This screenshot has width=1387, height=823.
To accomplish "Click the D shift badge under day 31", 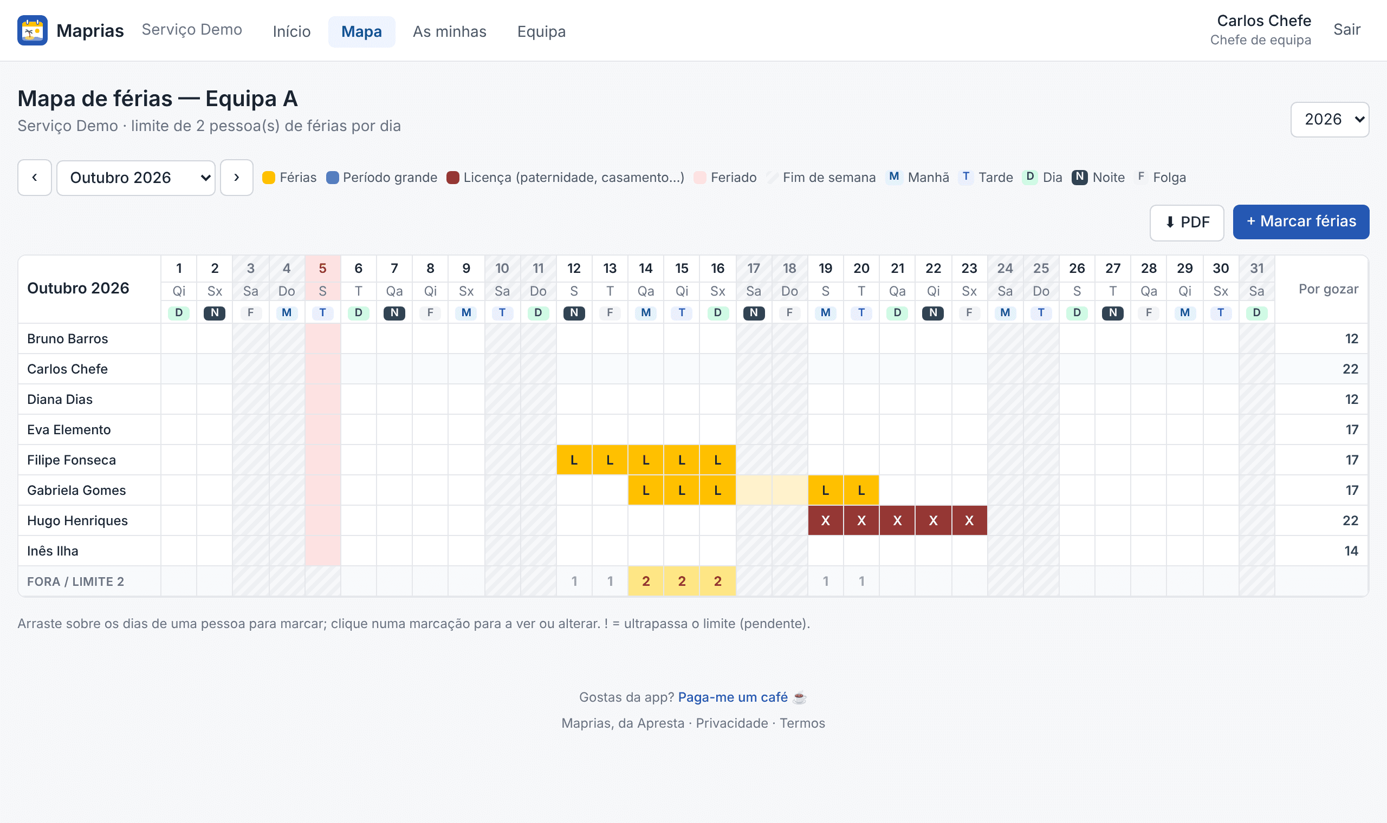I will [x=1256, y=313].
